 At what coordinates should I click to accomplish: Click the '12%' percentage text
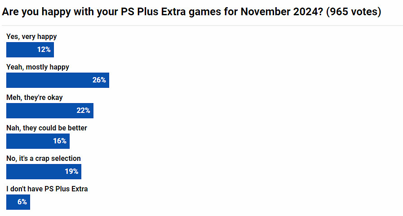(44, 50)
